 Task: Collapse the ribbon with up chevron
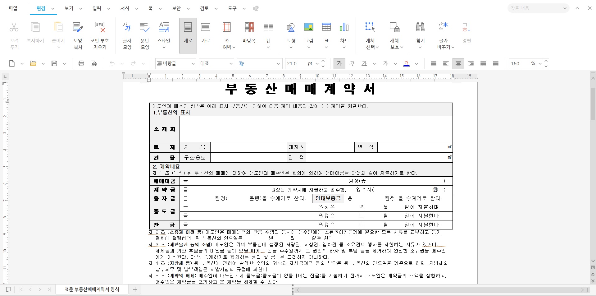[x=577, y=8]
